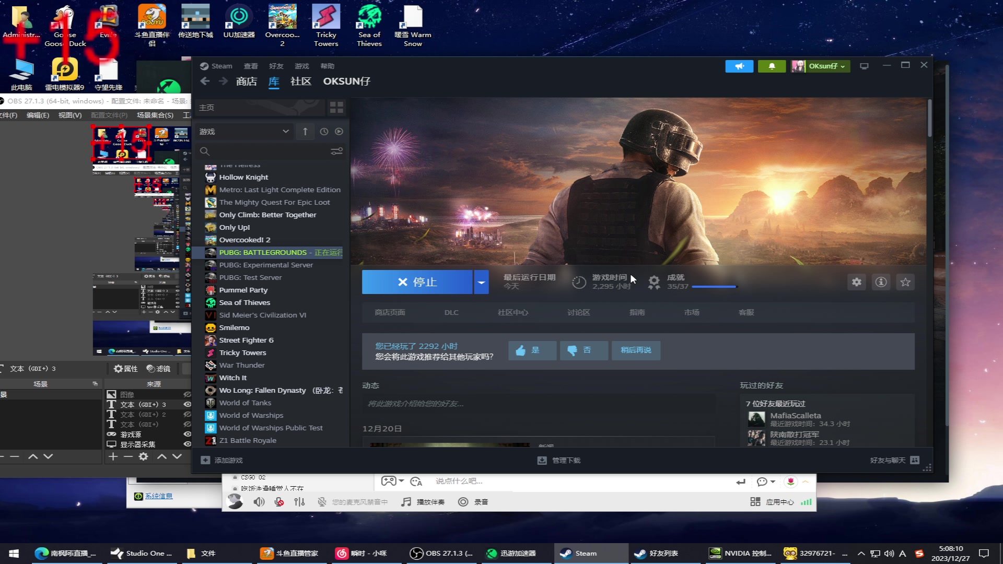Open OKsun仔 account dropdown
The height and width of the screenshot is (564, 1003).
pyautogui.click(x=821, y=66)
